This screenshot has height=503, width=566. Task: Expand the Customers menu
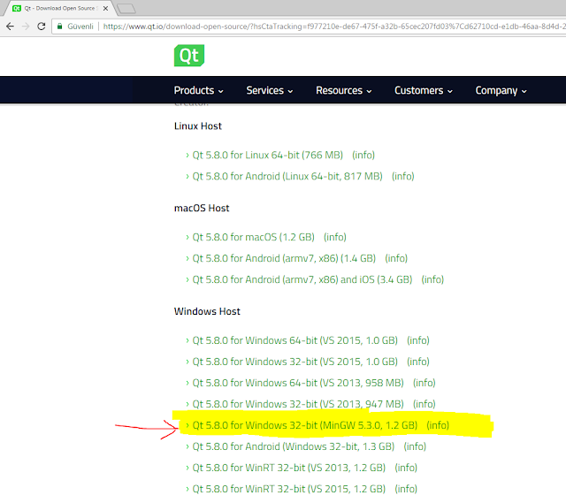(x=424, y=90)
